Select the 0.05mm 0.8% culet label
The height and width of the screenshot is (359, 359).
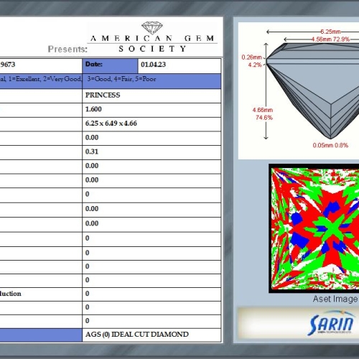(x=330, y=145)
